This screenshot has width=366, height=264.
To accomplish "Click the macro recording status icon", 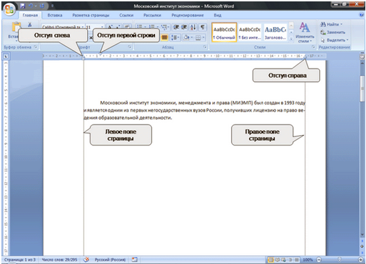I will [134, 260].
